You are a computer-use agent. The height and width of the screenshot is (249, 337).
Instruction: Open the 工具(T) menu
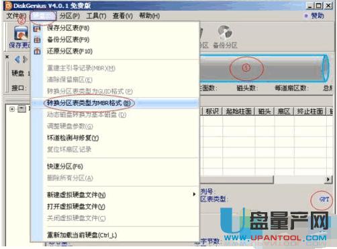tap(96, 16)
